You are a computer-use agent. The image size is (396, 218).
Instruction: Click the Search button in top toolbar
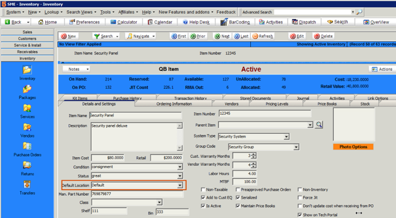[x=338, y=22]
